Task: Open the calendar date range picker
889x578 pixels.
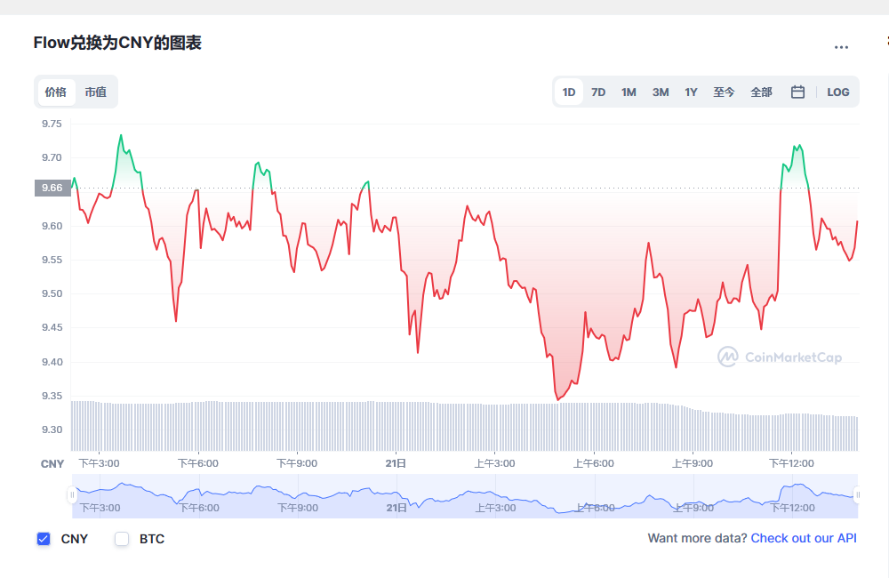Action: [x=797, y=92]
